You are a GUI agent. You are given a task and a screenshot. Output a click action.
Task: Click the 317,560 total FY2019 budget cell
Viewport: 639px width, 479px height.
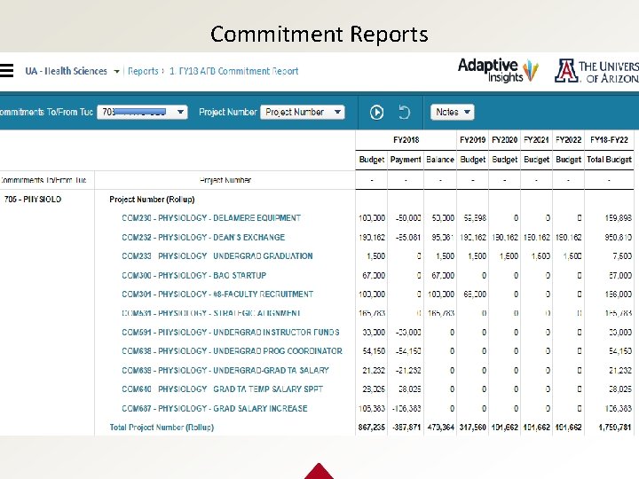[x=473, y=428]
